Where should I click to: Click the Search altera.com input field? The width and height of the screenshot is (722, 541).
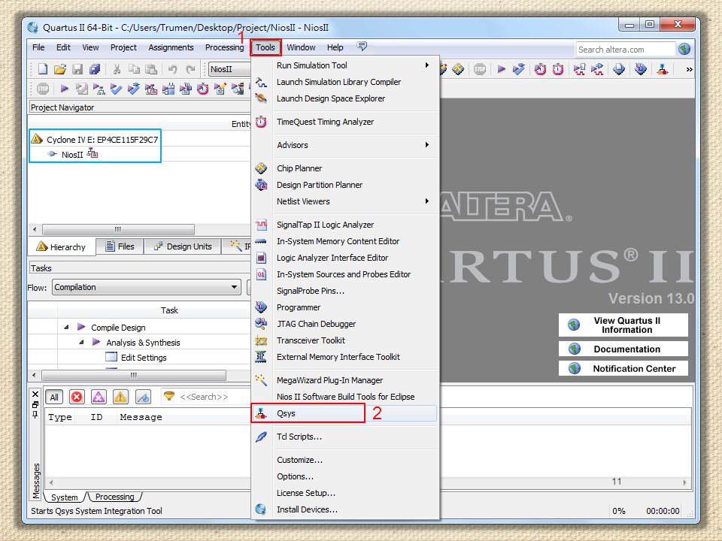625,50
